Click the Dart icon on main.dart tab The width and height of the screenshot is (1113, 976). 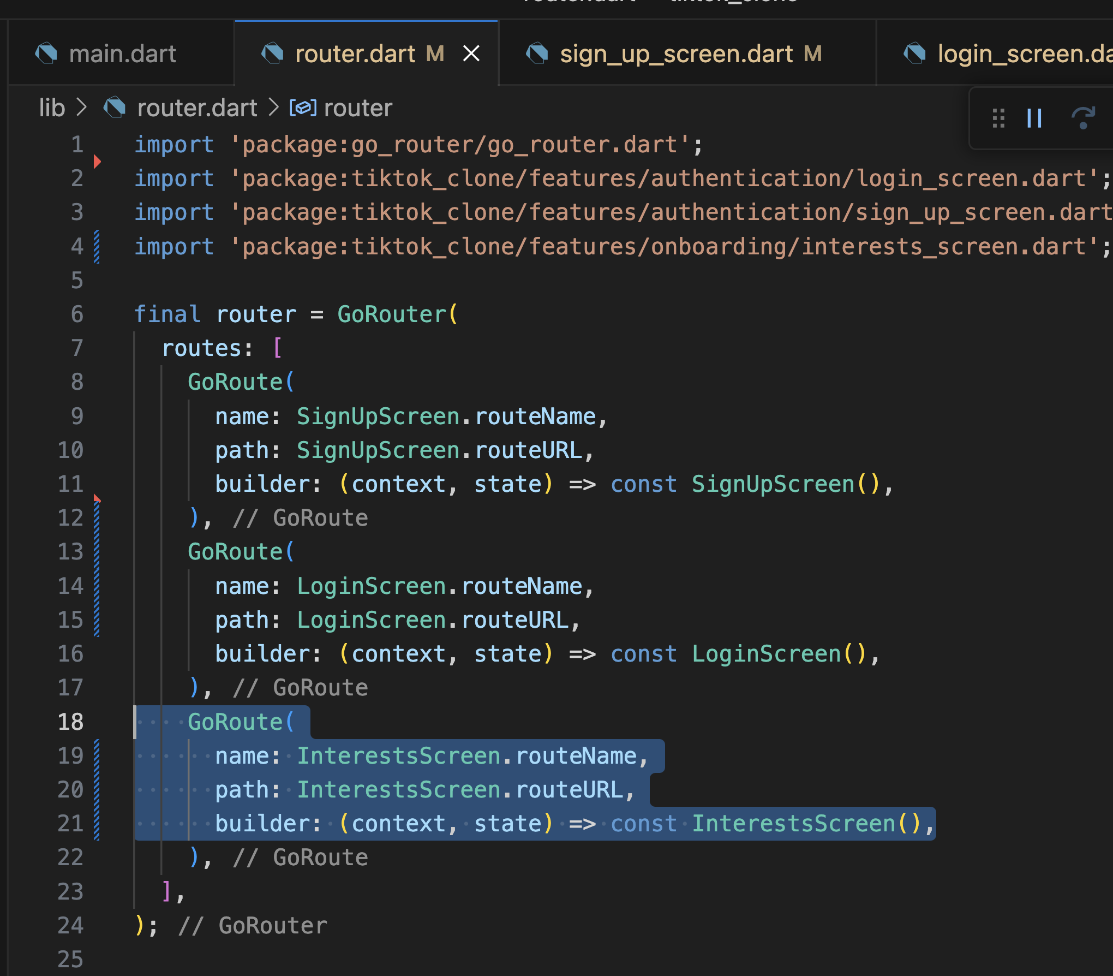click(46, 53)
